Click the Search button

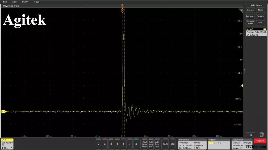(x=261, y=16)
